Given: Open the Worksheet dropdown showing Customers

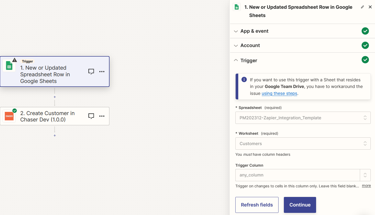Looking at the screenshot, I should point(303,144).
